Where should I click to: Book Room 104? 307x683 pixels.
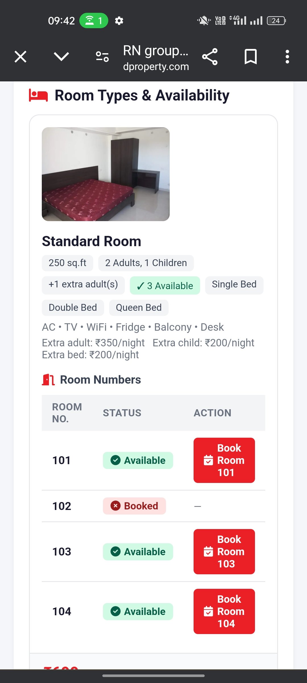(x=224, y=611)
